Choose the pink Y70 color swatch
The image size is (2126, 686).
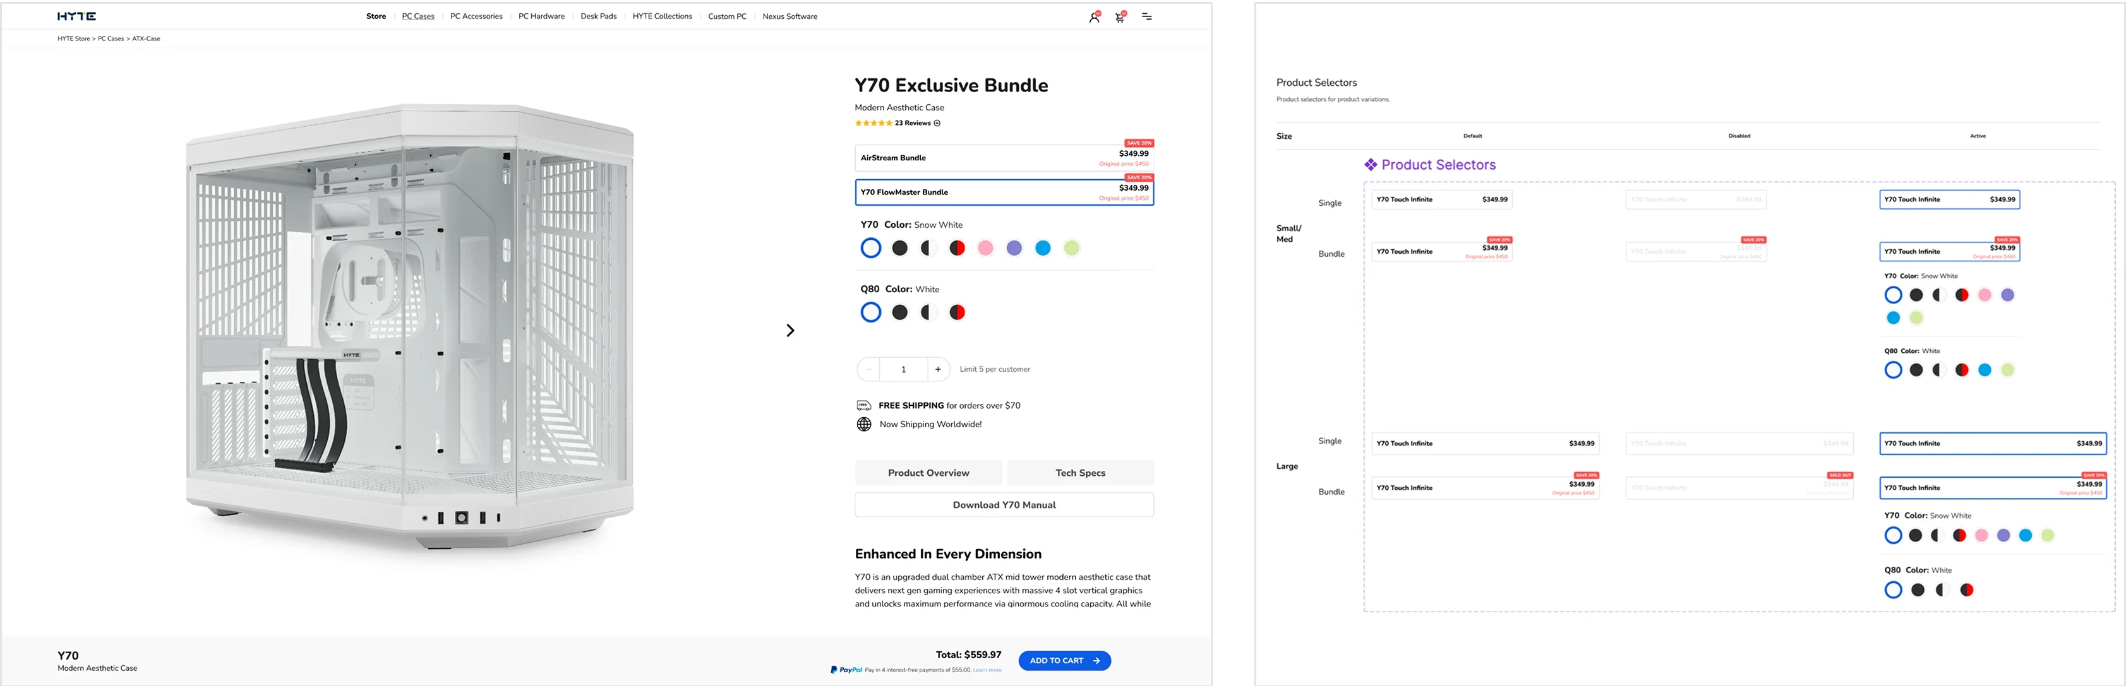point(985,248)
